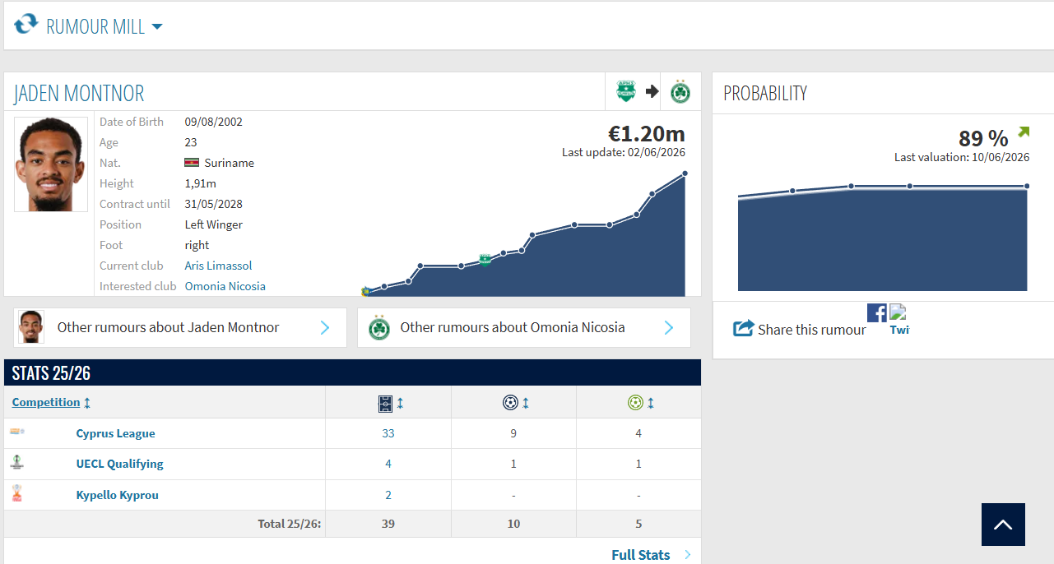This screenshot has height=564, width=1054.
Task: Click the scroll-to-top arrow button
Action: click(x=1003, y=525)
